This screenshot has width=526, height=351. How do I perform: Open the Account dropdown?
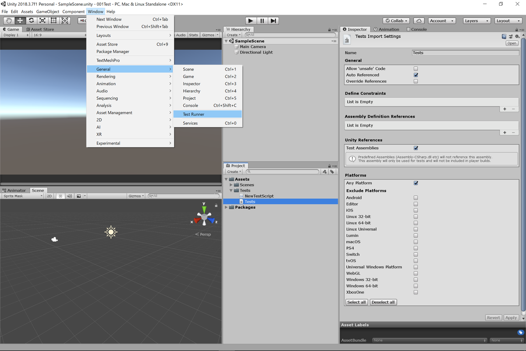(441, 21)
